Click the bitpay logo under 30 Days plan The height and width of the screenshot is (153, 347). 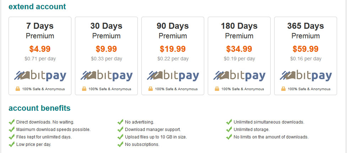point(107,76)
